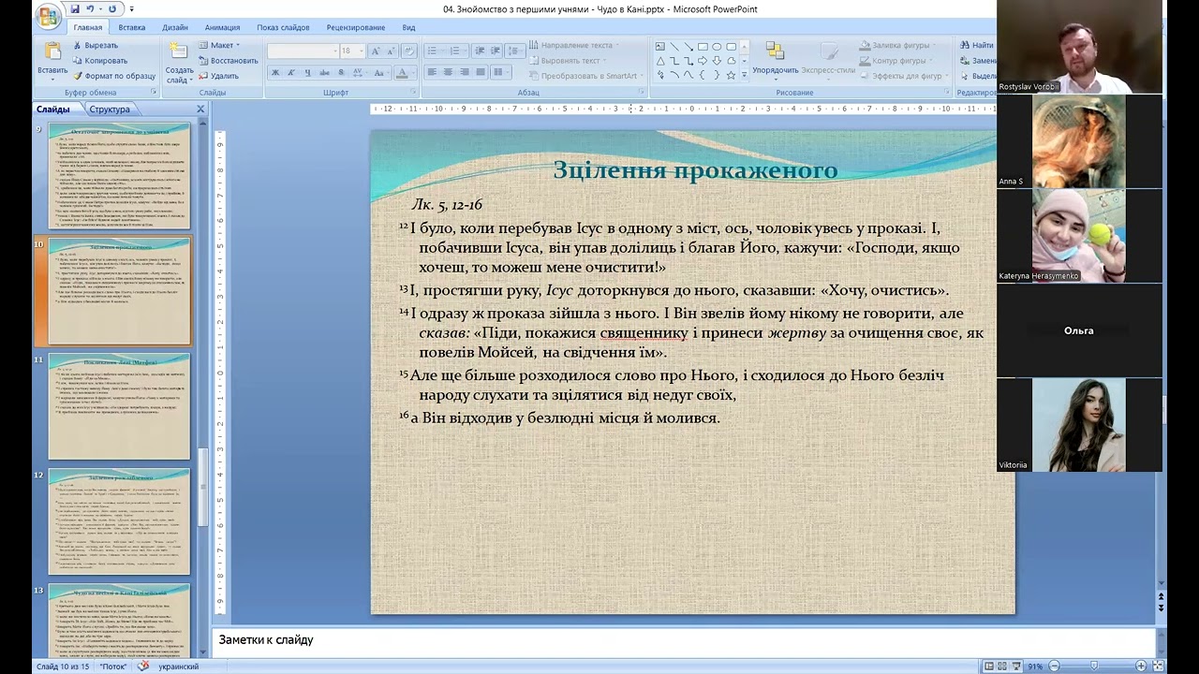
Task: Expand the Макет layout dropdown
Action: coord(219,45)
